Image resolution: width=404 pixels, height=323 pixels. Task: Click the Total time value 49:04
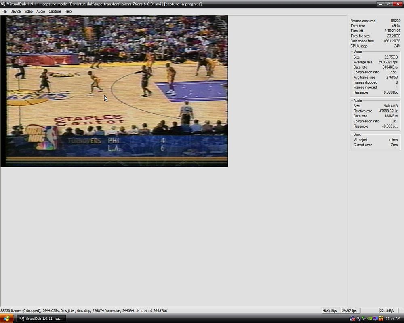[x=396, y=26]
